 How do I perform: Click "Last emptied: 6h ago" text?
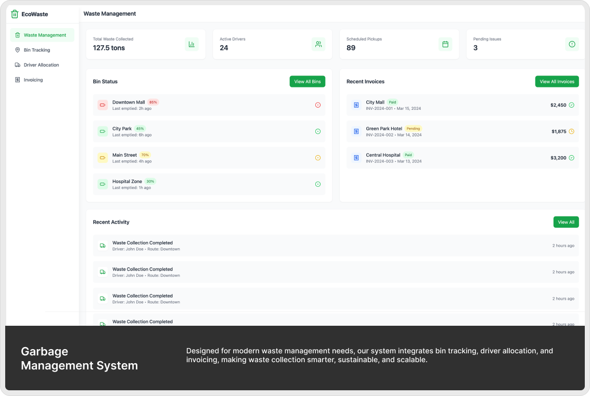click(x=132, y=135)
